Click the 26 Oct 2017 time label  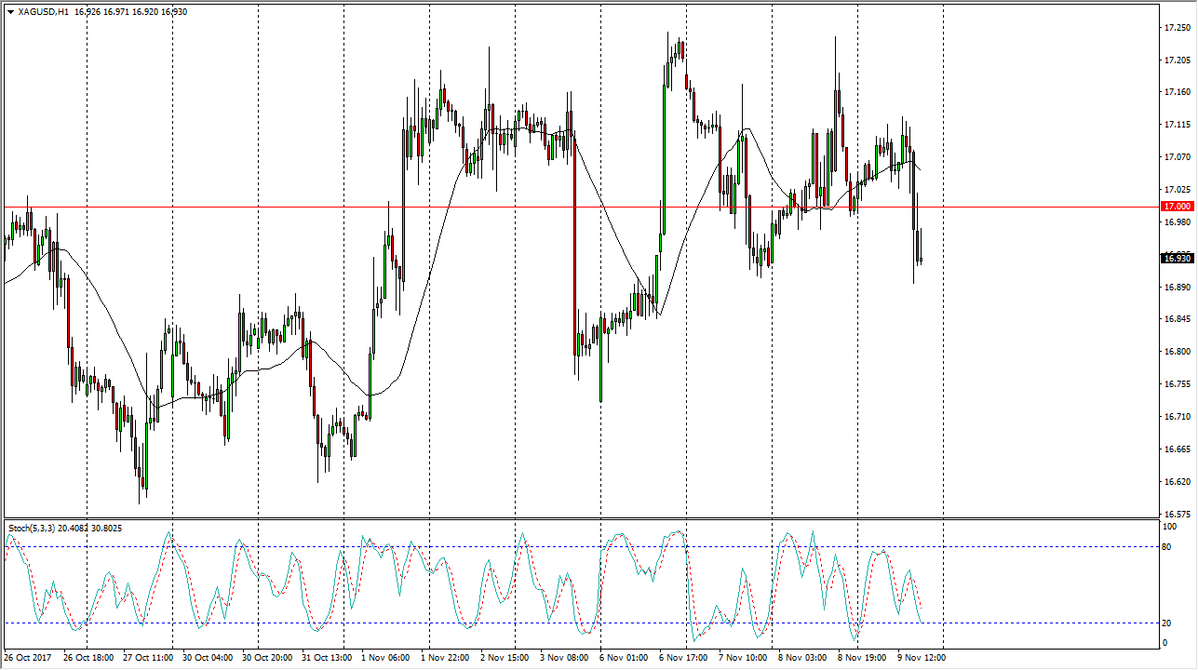[28, 658]
